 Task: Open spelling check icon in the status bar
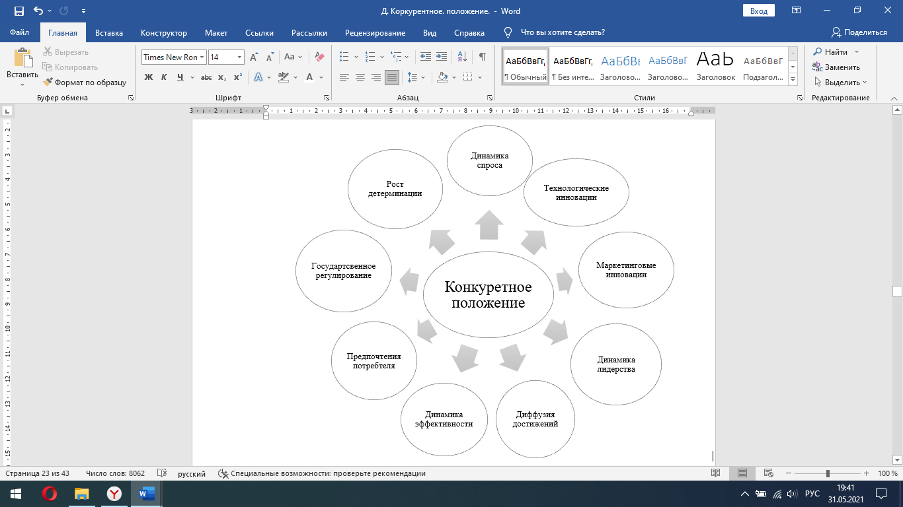161,473
